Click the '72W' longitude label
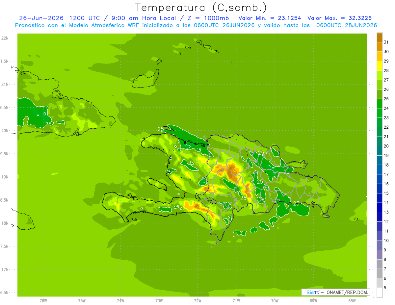395x305 pixels. [x=197, y=301]
